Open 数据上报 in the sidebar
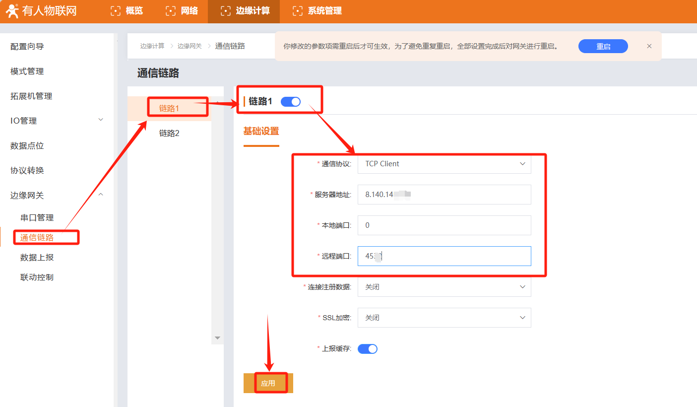 (x=37, y=257)
